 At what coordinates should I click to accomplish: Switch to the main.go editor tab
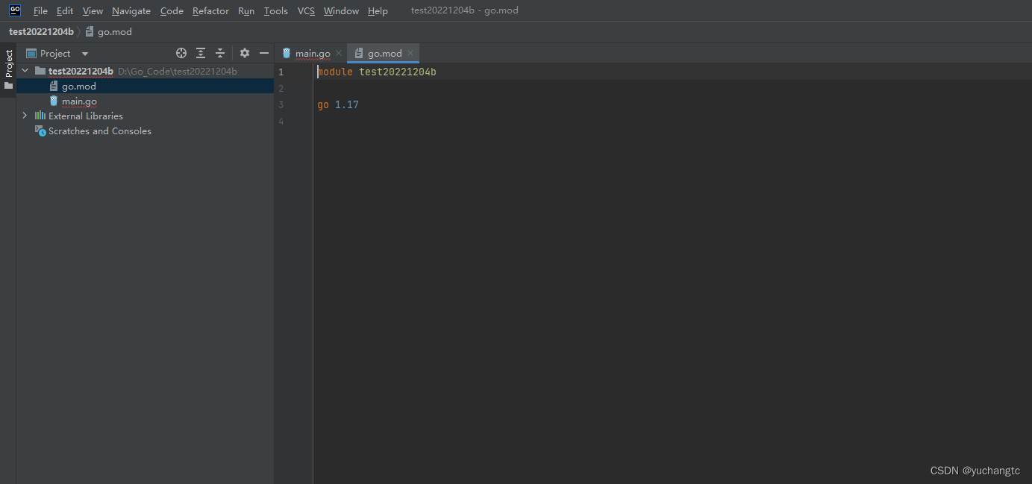coord(311,53)
